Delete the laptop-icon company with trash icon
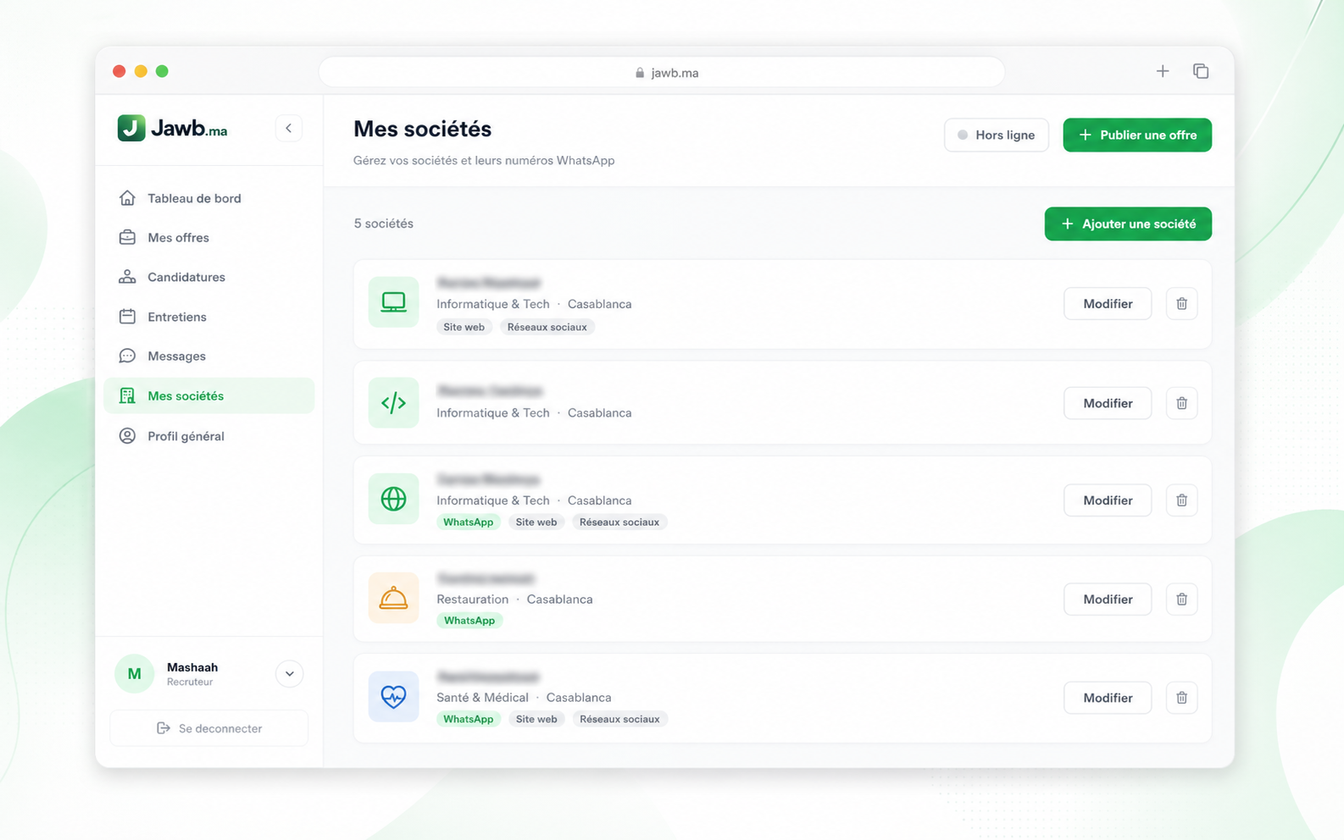Screen dimensions: 1344x840 point(1181,303)
